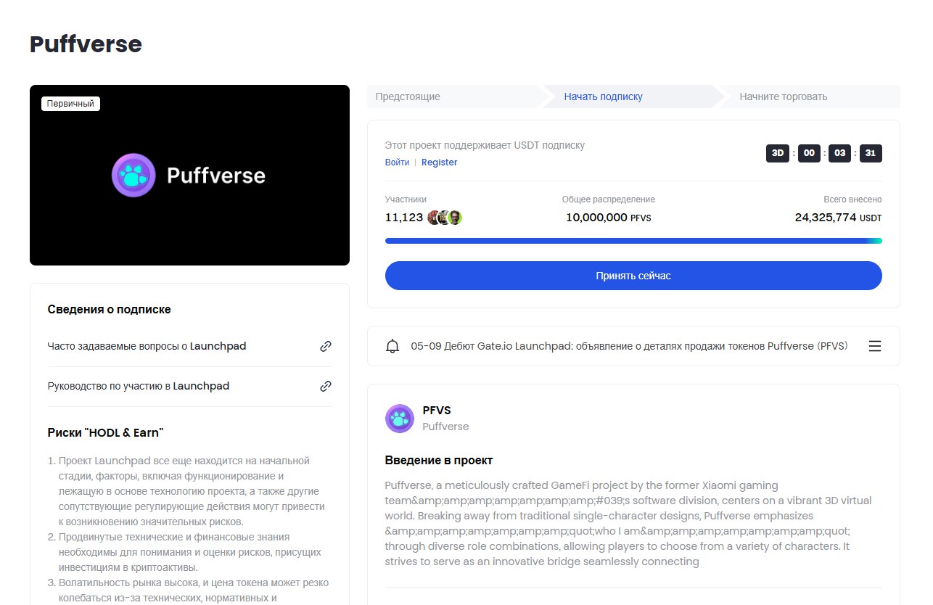The width and height of the screenshot is (933, 605).
Task: Click the countdown hours box showing 00
Action: click(809, 153)
